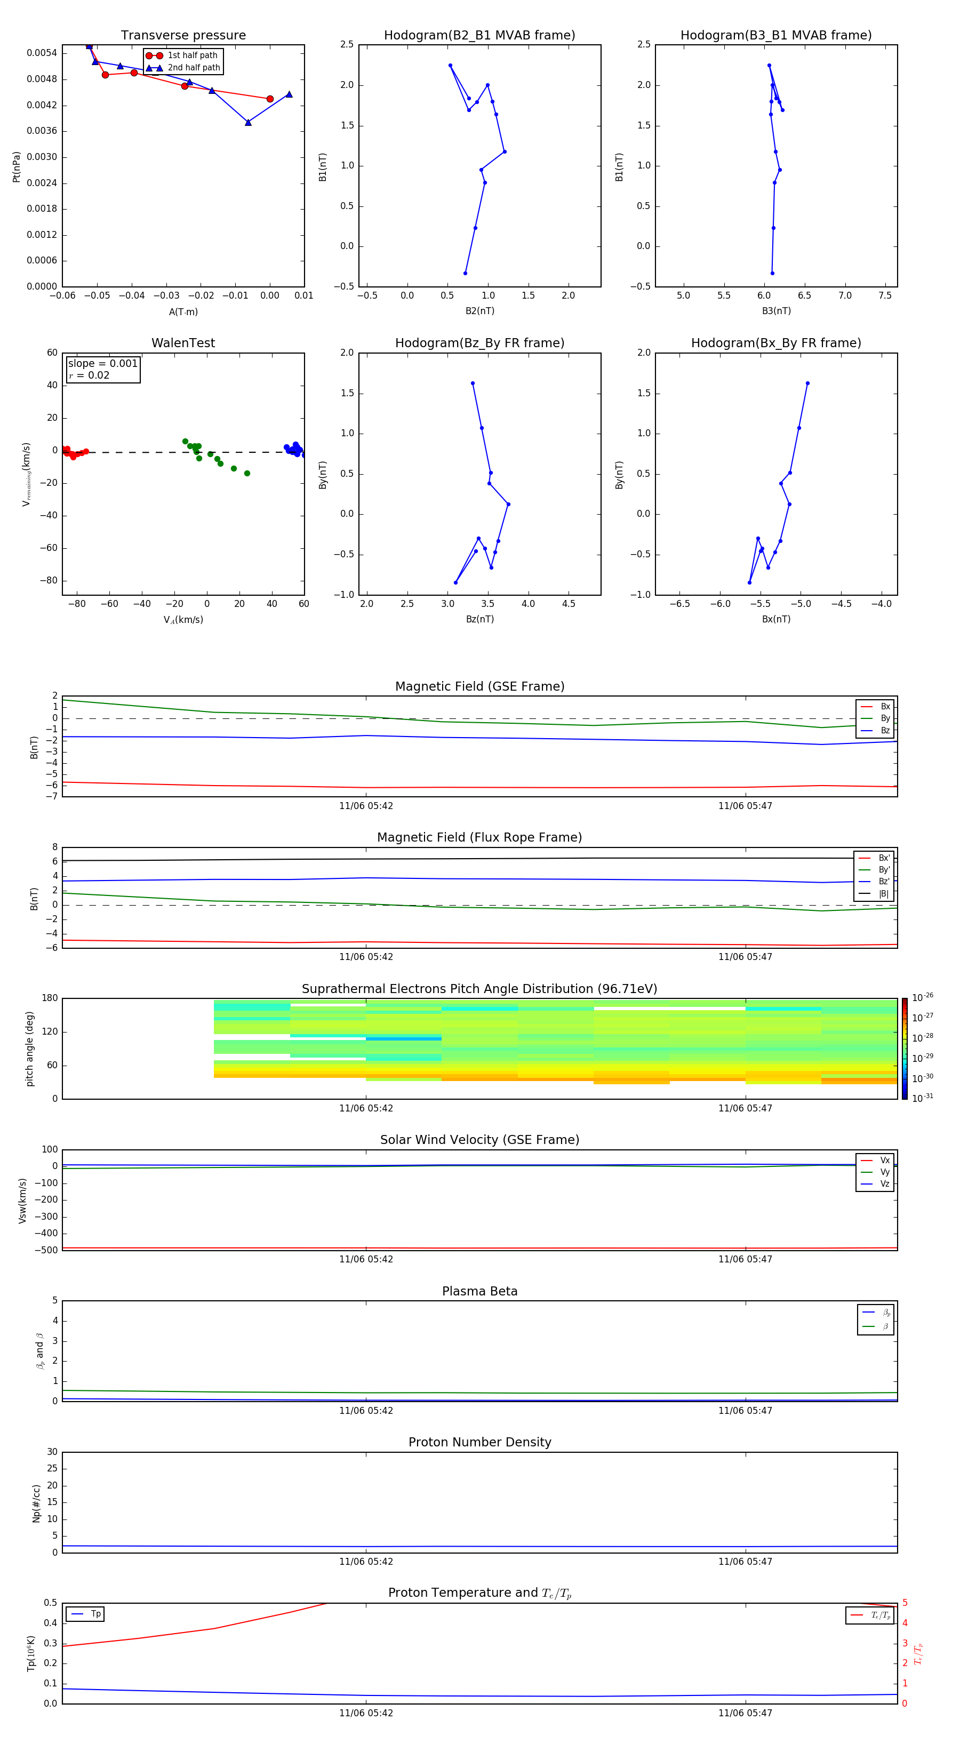This screenshot has width=960, height=1760.
Task: Select the Bx entry in GSE field legend
Action: pos(875,707)
